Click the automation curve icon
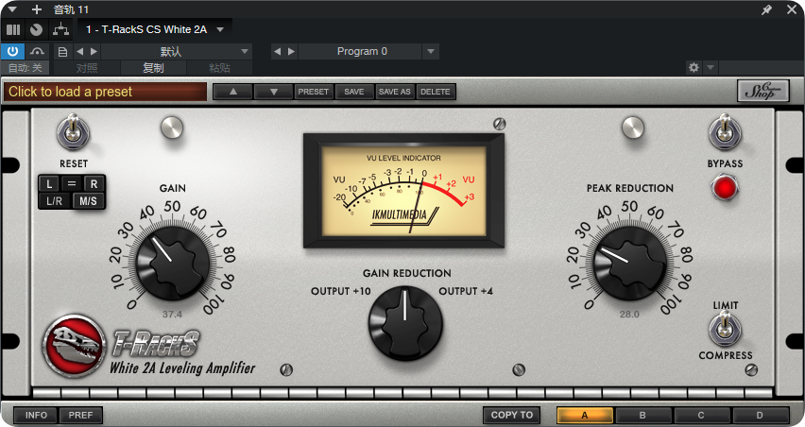 37,51
